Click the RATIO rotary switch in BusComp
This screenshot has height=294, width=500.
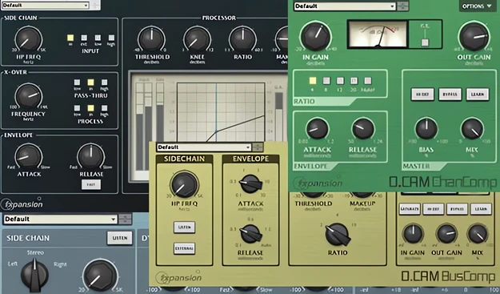(338, 234)
